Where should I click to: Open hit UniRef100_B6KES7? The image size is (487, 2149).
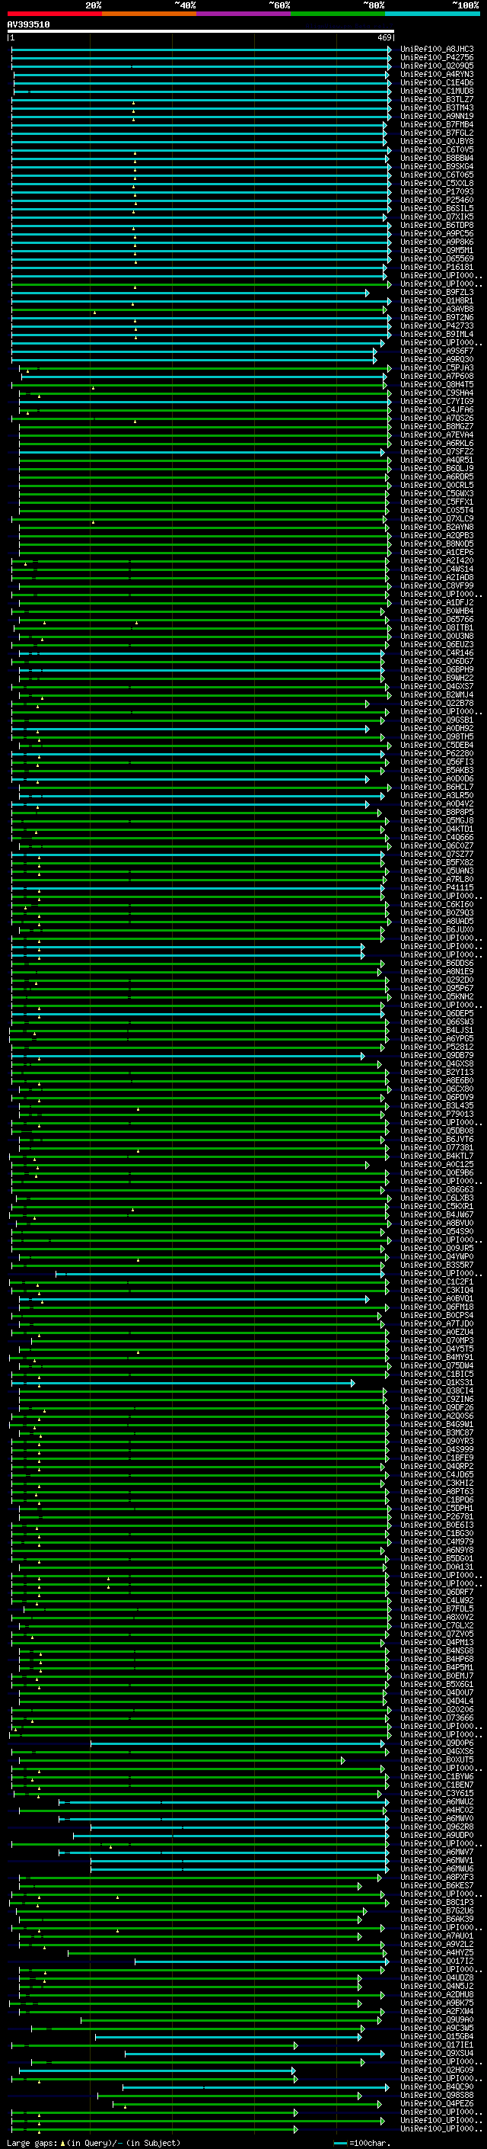click(437, 1885)
